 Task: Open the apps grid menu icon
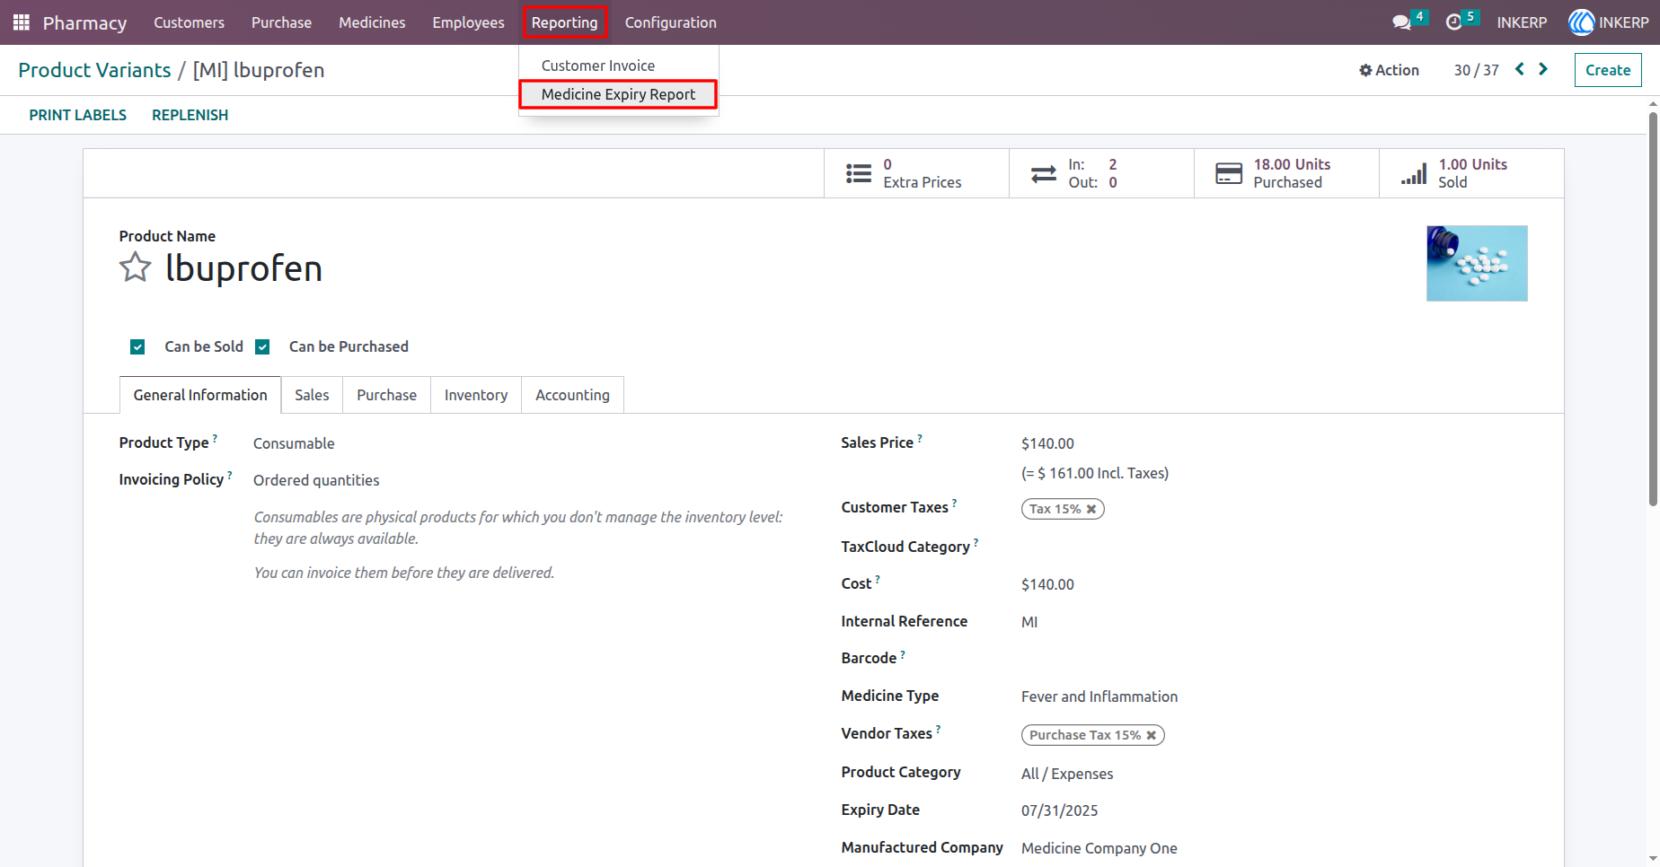[22, 22]
